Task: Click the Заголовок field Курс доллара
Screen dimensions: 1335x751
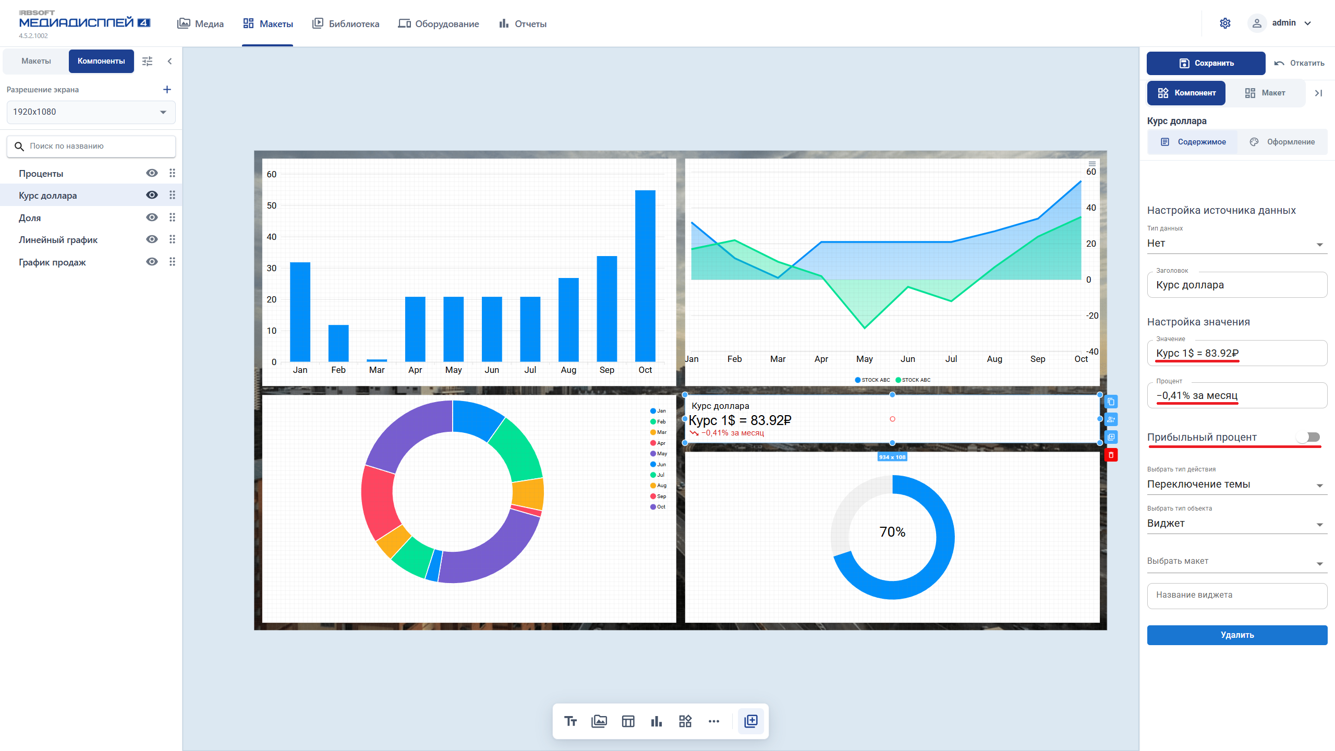Action: [x=1237, y=285]
